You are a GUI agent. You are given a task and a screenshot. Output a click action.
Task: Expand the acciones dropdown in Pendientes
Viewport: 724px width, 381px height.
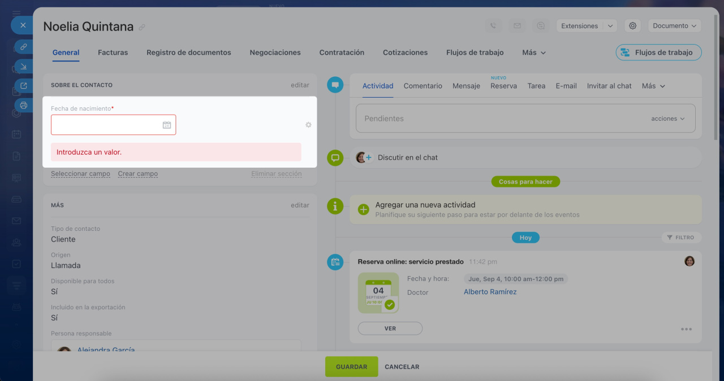pyautogui.click(x=668, y=119)
